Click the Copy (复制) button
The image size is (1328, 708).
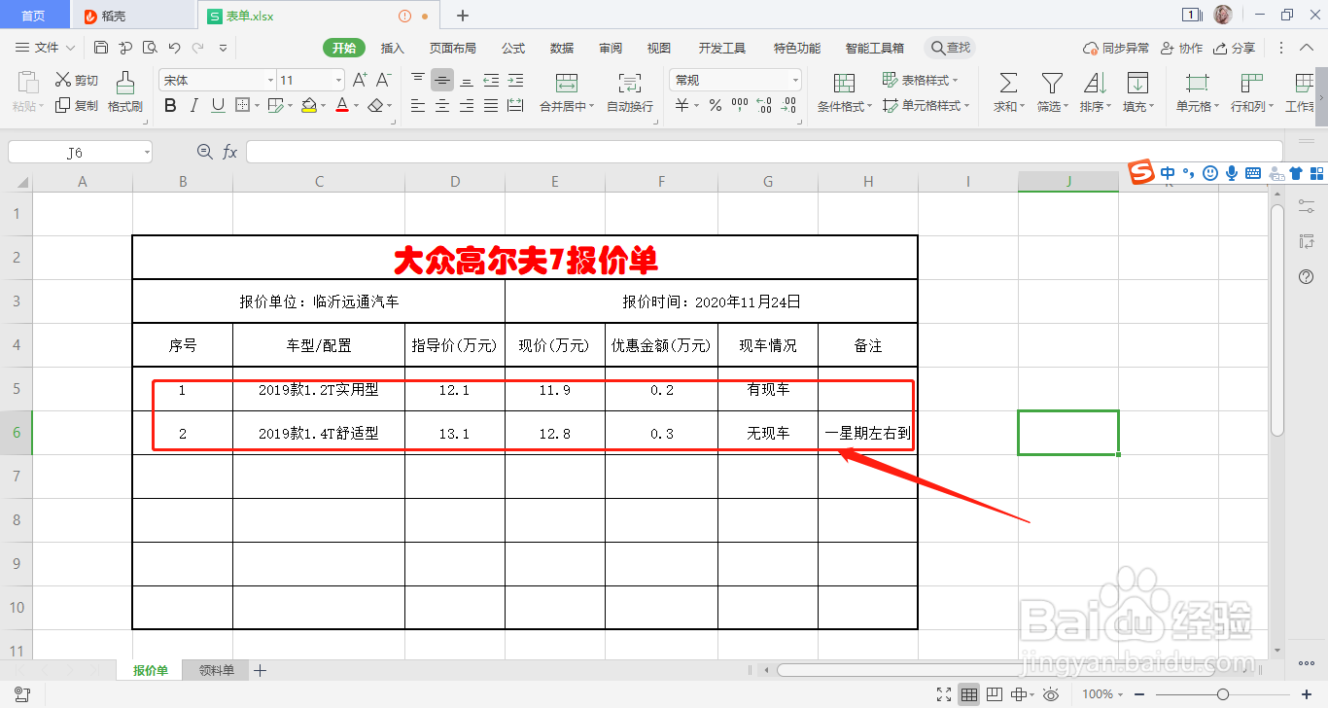point(77,105)
